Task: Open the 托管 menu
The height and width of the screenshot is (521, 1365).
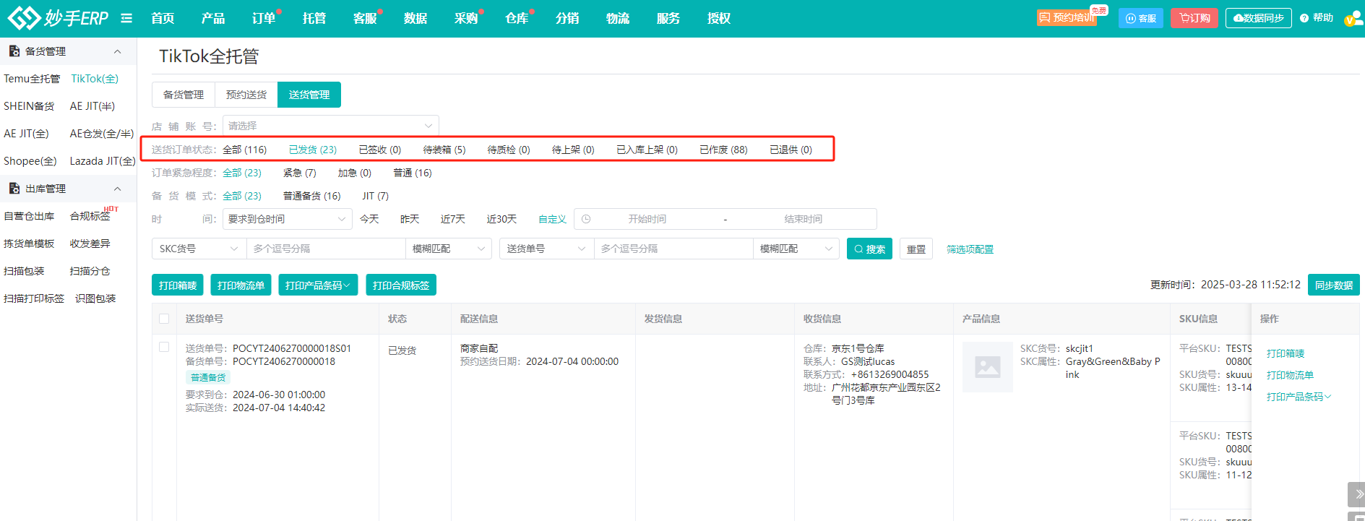Action: pos(314,18)
